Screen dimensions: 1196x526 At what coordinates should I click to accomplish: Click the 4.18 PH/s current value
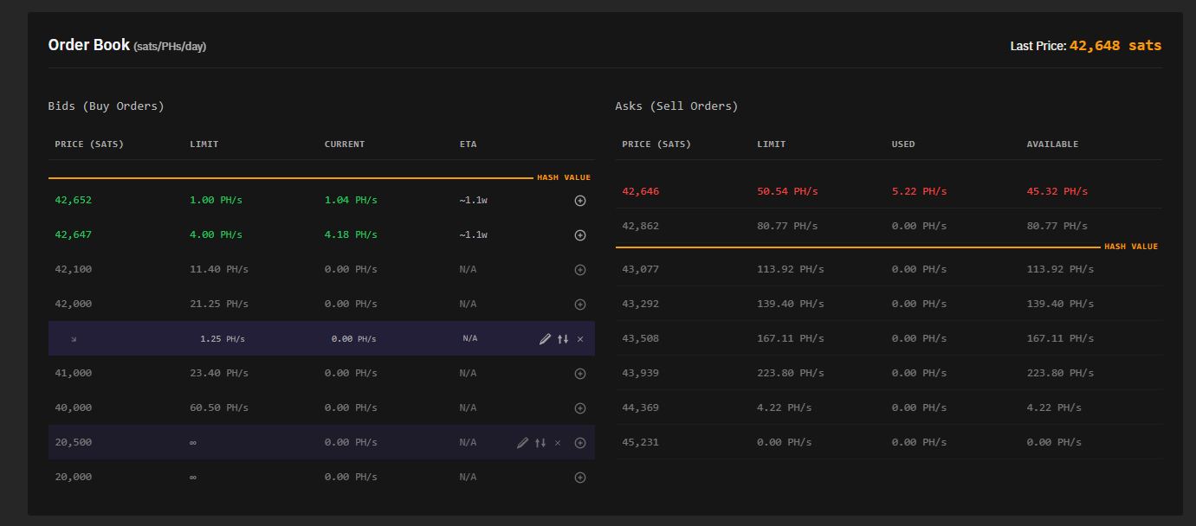[351, 234]
